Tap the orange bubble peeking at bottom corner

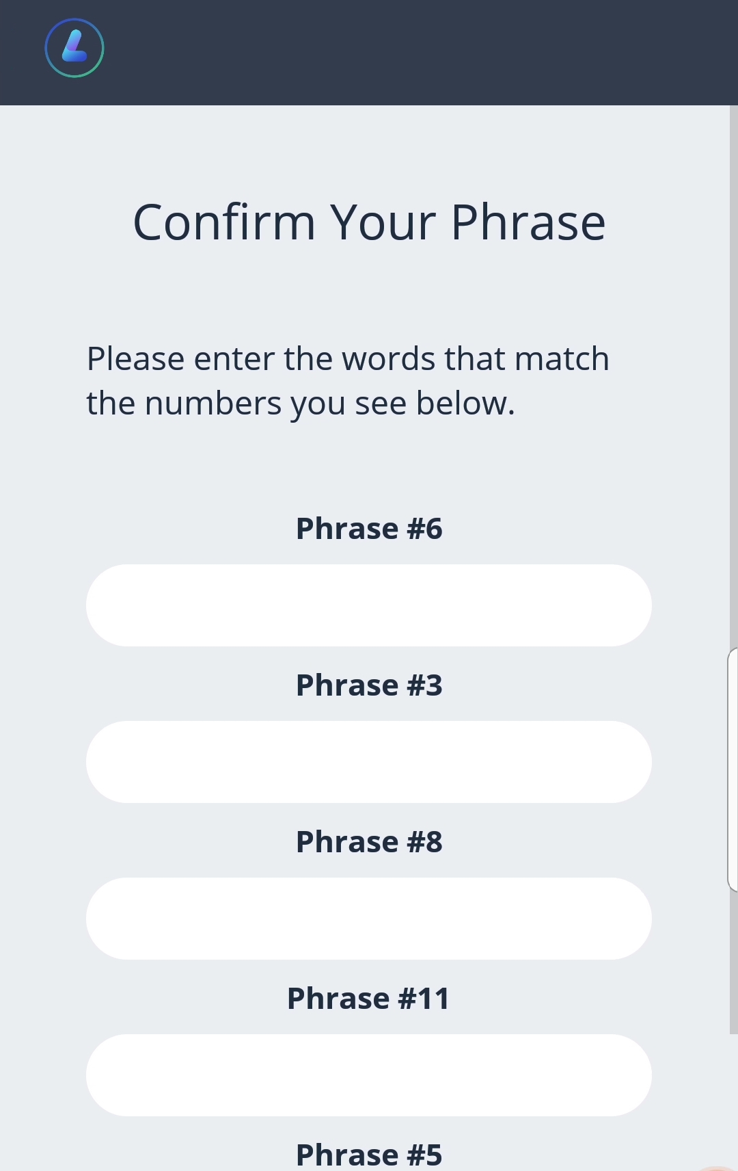tap(717, 1167)
